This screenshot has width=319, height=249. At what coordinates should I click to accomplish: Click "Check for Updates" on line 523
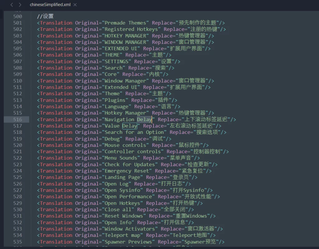click(x=130, y=164)
